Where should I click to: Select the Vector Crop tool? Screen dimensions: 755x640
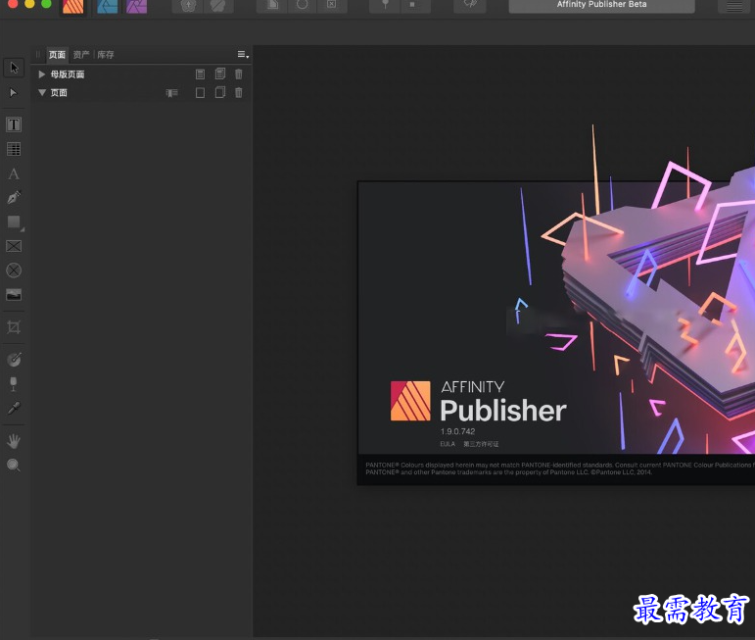(x=14, y=327)
